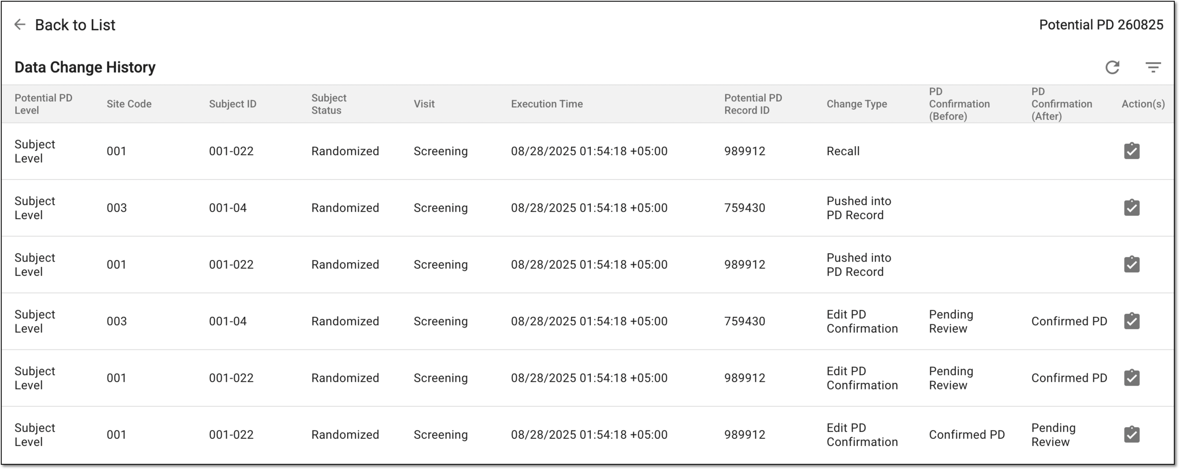Select action icon for 759430 Edit PD Confirmation row
The image size is (1179, 469).
pyautogui.click(x=1132, y=321)
